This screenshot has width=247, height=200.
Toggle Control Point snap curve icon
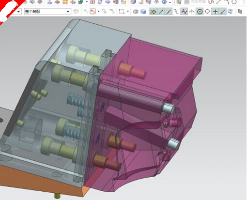pyautogui.click(x=176, y=12)
